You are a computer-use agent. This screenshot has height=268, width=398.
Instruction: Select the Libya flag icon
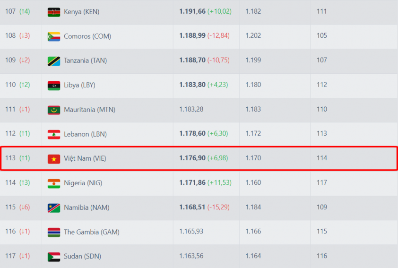(54, 86)
